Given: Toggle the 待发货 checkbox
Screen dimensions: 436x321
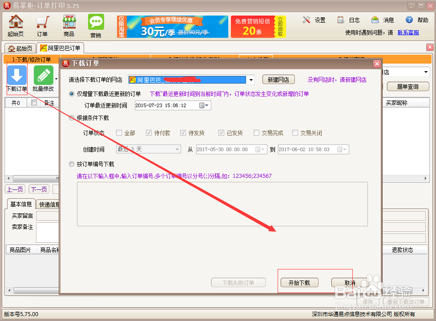Looking at the screenshot, I should [x=183, y=133].
